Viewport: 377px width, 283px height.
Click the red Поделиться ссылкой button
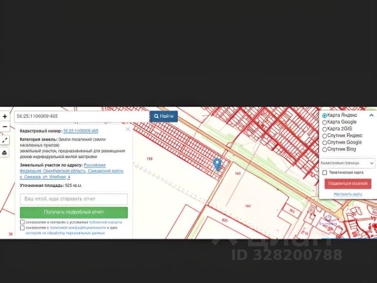[x=348, y=183]
